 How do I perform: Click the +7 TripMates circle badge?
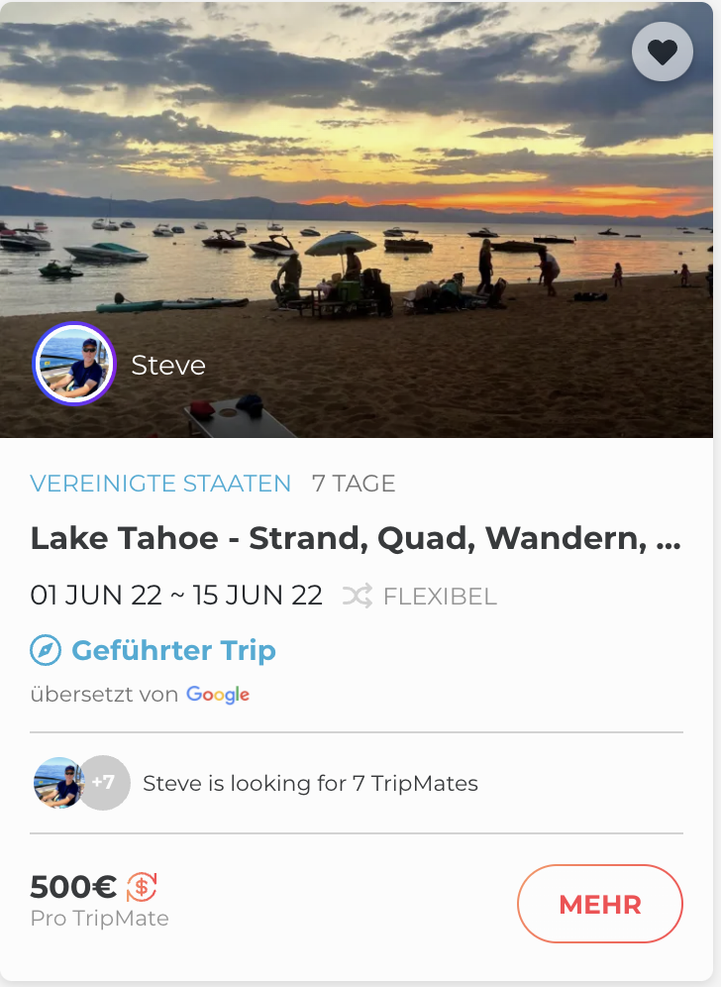(x=105, y=783)
